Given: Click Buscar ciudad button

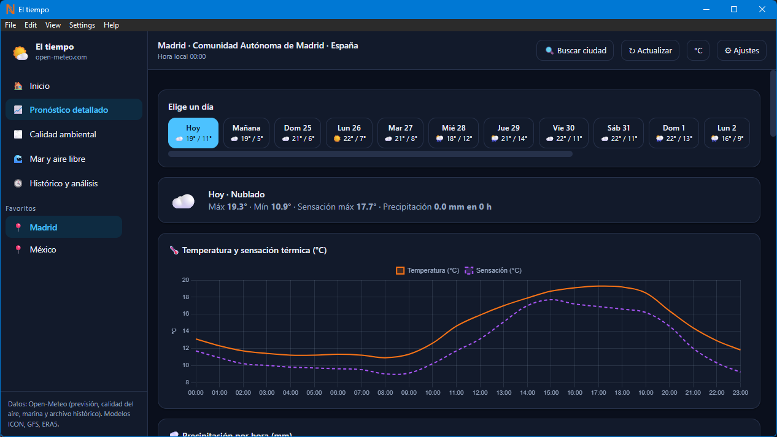Looking at the screenshot, I should pyautogui.click(x=575, y=51).
